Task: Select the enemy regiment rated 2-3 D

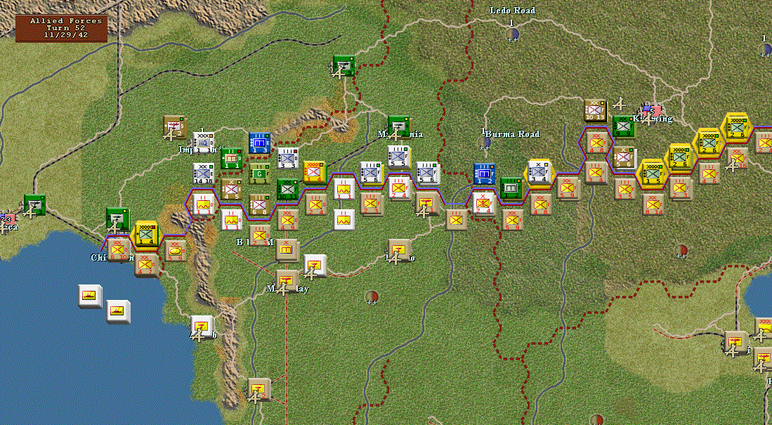Action: (259, 235)
